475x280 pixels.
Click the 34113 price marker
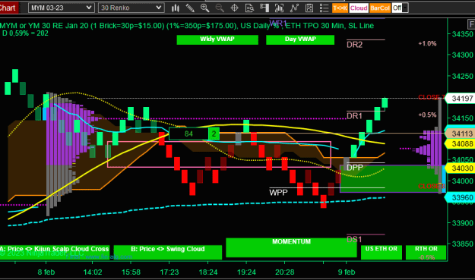point(460,134)
